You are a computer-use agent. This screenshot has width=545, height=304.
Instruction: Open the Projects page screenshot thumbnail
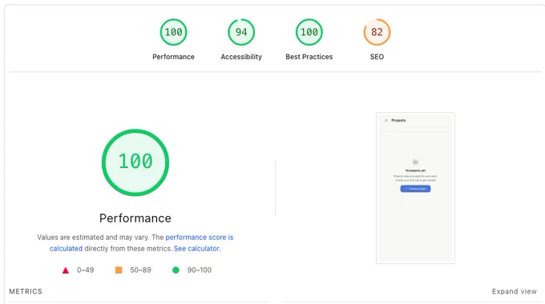(415, 188)
